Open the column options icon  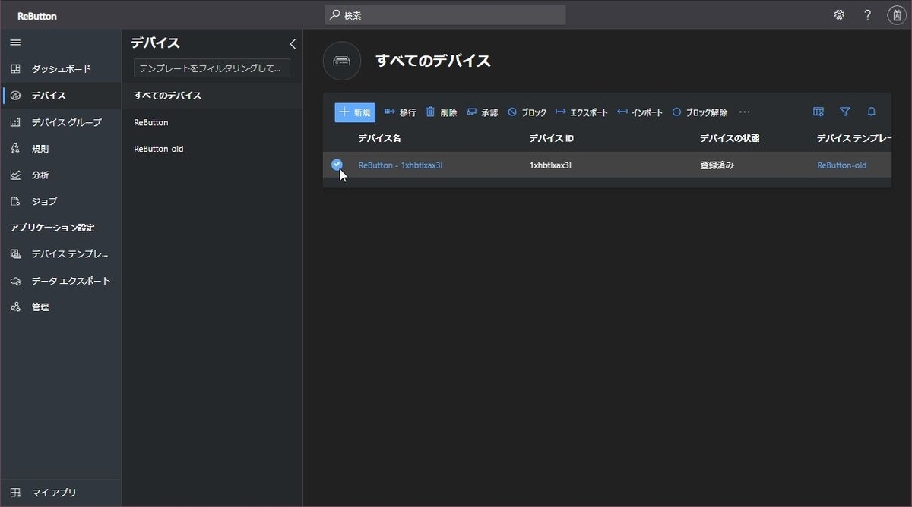tap(819, 112)
